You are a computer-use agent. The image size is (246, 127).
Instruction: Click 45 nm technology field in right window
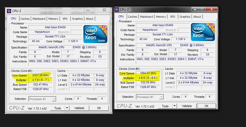(143, 39)
